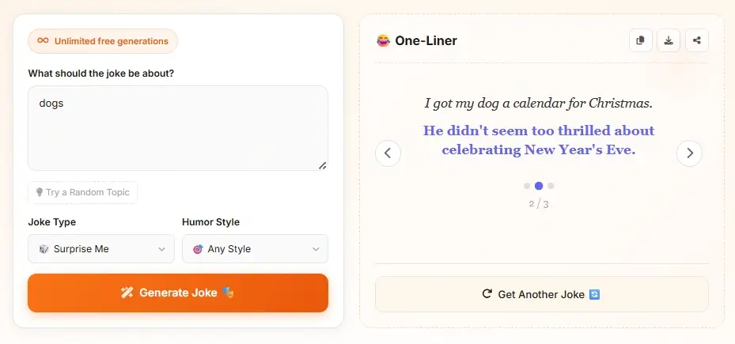Click Get Another Joke

point(541,294)
